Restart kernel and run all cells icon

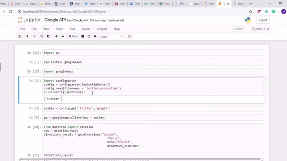click(x=95, y=36)
